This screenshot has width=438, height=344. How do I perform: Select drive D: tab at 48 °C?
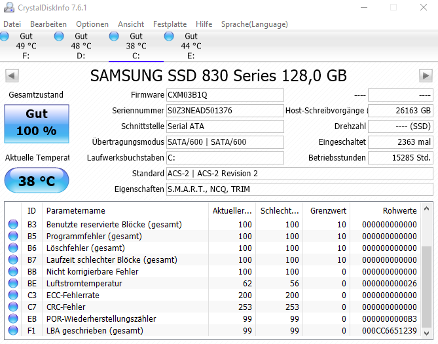coord(81,46)
